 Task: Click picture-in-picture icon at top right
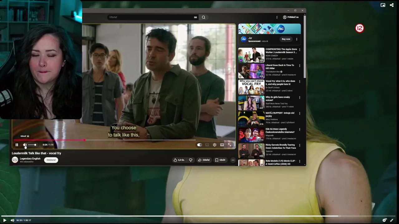click(x=383, y=5)
